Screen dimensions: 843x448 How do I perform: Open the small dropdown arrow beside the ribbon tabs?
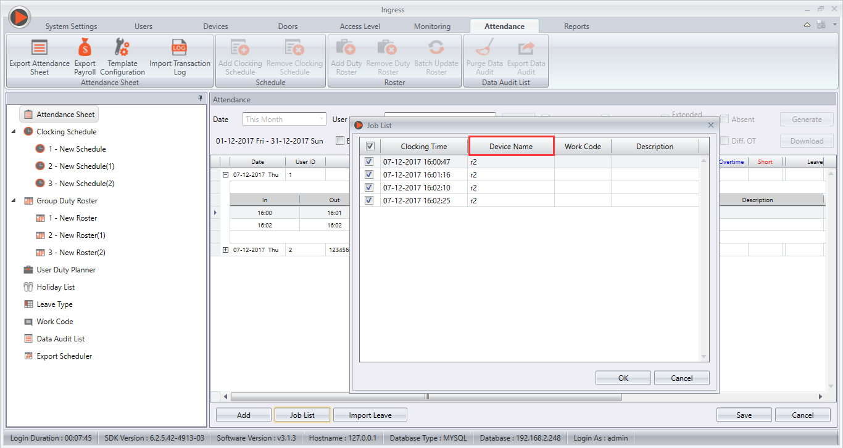point(834,25)
